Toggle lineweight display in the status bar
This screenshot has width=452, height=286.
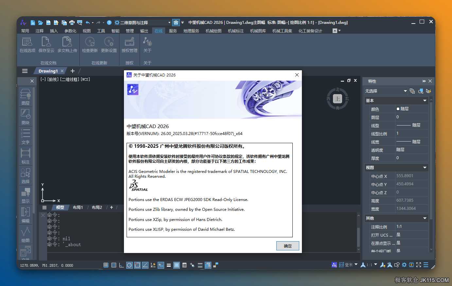pos(169,265)
